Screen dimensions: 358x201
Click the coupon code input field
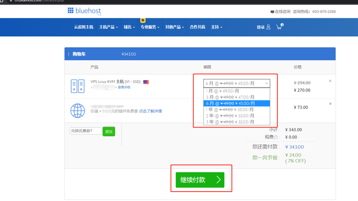[86, 131]
